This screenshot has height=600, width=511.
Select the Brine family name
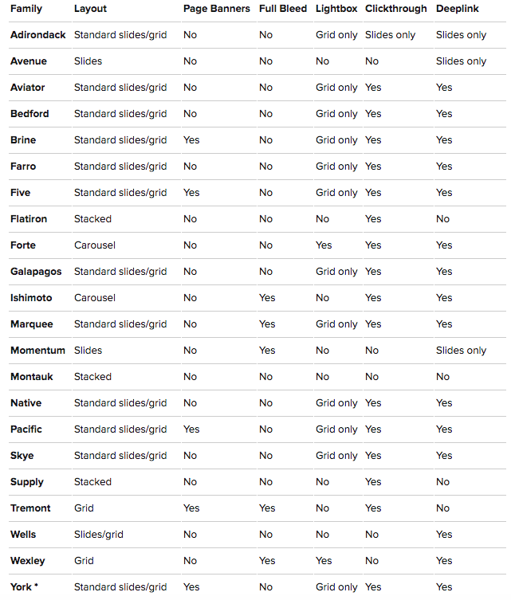click(23, 140)
